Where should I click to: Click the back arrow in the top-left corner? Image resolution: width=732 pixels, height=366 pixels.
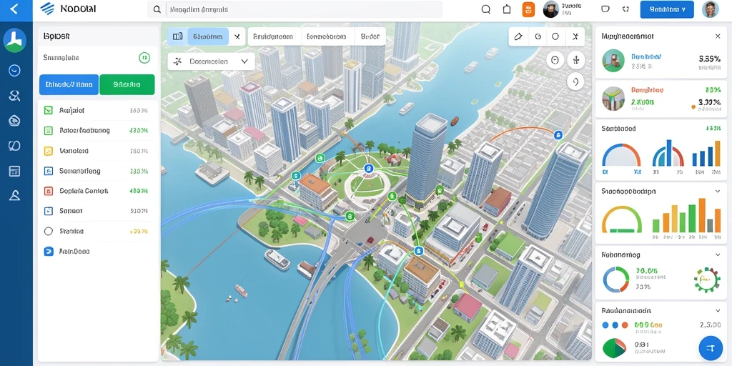(x=14, y=9)
